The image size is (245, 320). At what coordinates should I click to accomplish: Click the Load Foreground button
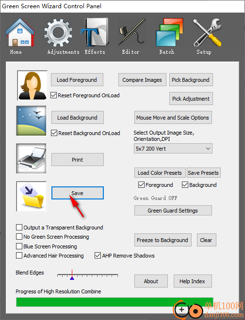click(77, 80)
